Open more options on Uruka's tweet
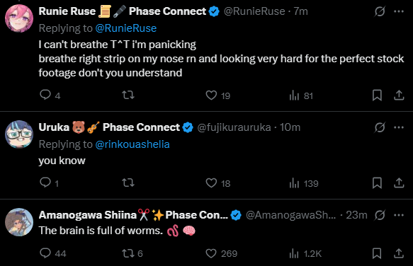 tap(399, 127)
